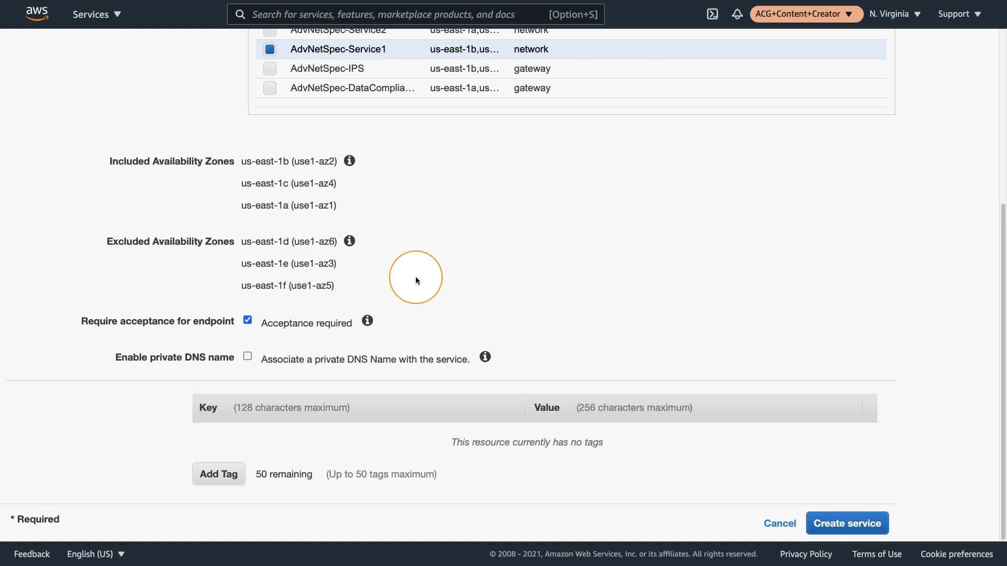Click the notifications bell icon
Screen dimensions: 1007x566
[x=737, y=14]
